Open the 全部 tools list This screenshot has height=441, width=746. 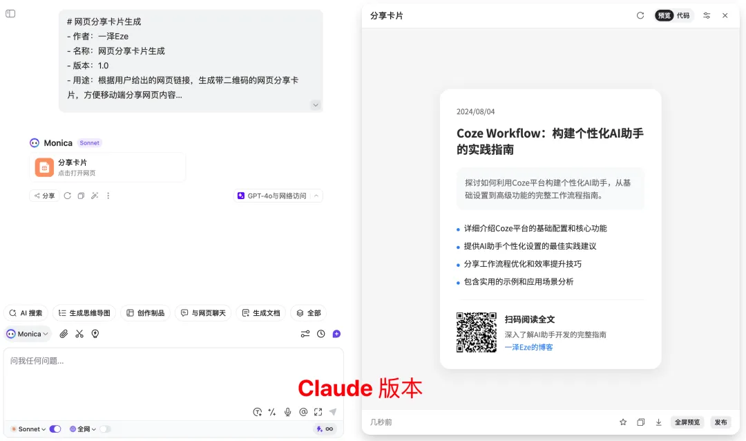(309, 313)
